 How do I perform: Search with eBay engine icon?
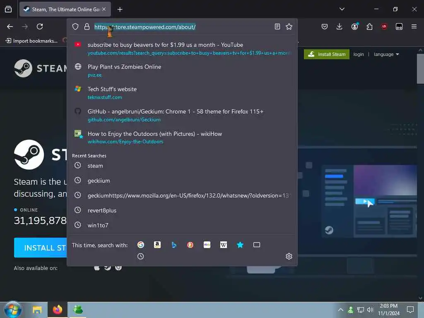(x=207, y=245)
